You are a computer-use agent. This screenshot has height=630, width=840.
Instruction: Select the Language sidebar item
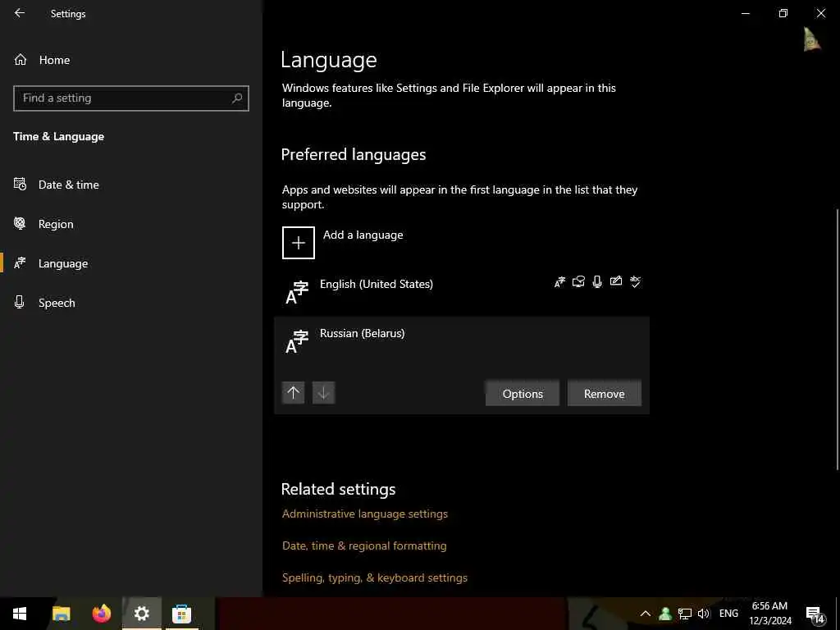pyautogui.click(x=63, y=263)
